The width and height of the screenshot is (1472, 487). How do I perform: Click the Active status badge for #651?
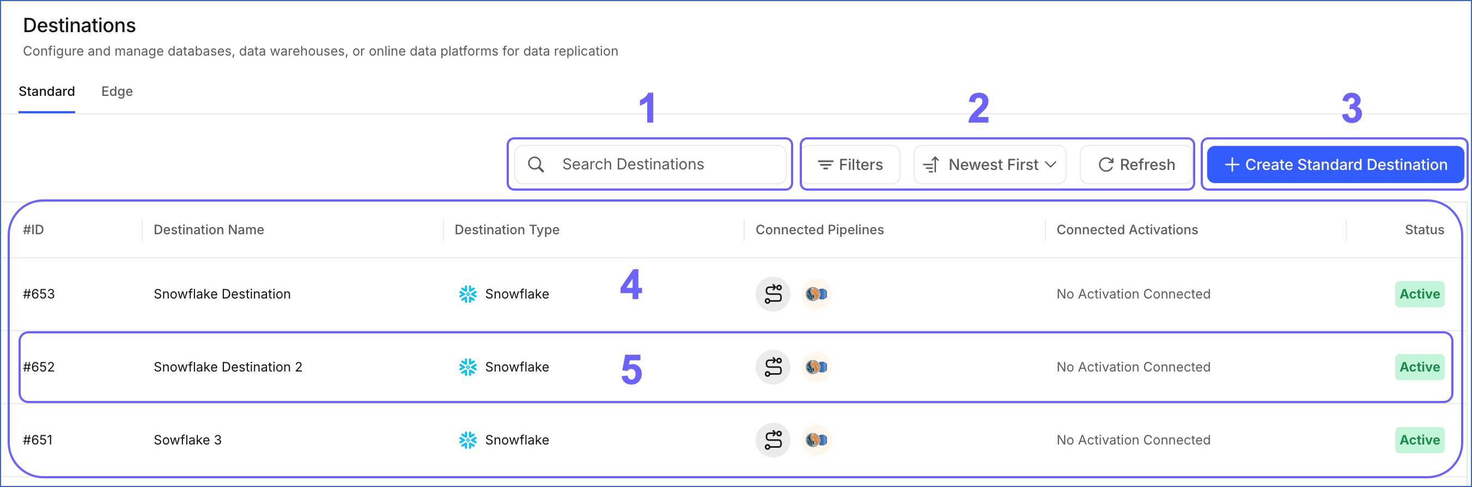tap(1420, 440)
